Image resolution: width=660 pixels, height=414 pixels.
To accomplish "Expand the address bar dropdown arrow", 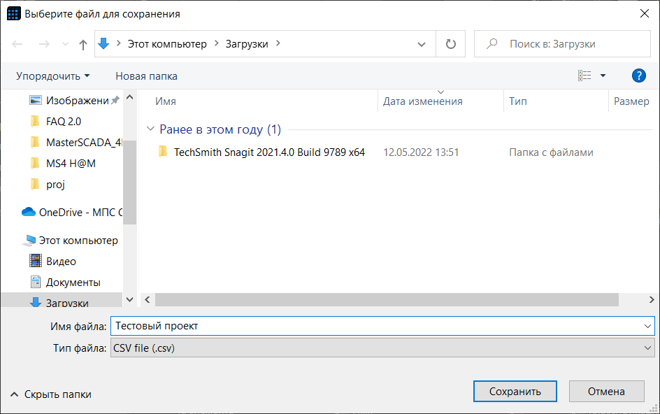I will click(x=422, y=43).
